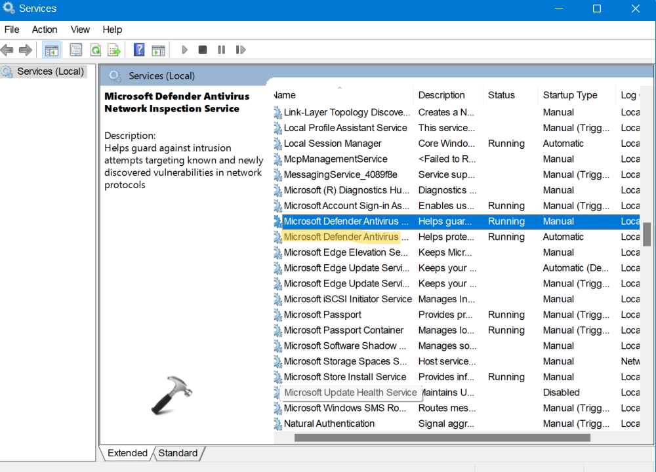Sort services by the Status column header

(501, 95)
